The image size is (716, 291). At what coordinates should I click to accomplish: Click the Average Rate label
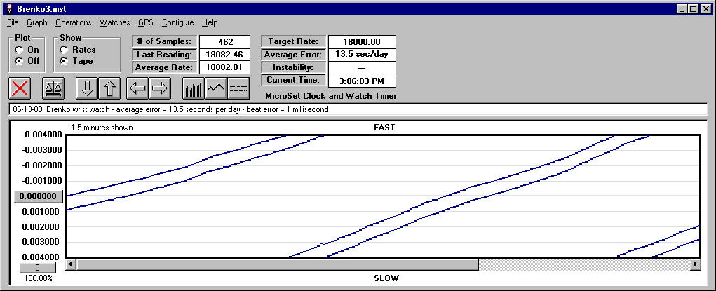(165, 67)
